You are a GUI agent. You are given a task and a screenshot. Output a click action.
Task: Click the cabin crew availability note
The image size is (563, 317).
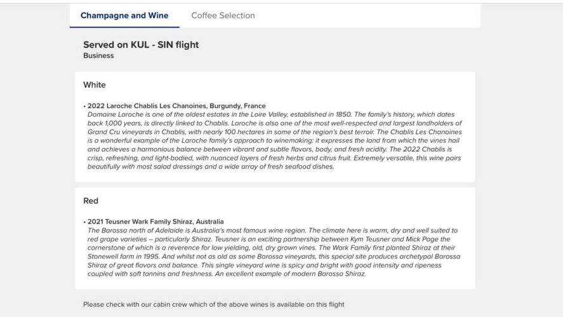[x=213, y=304]
